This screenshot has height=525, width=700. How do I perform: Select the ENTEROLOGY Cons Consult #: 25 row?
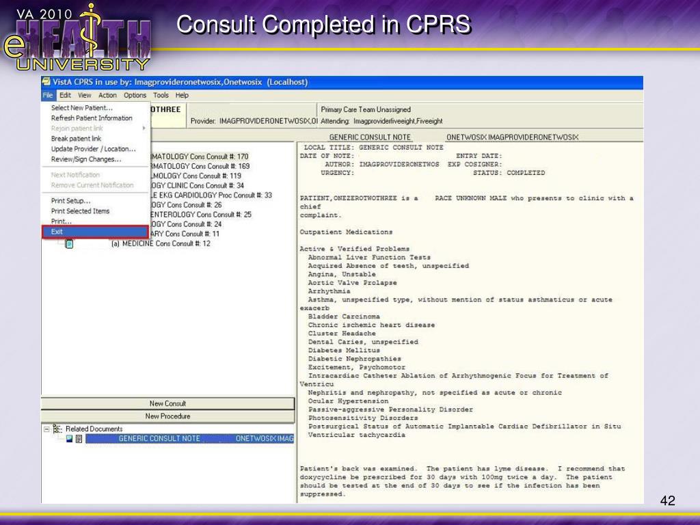coord(201,214)
